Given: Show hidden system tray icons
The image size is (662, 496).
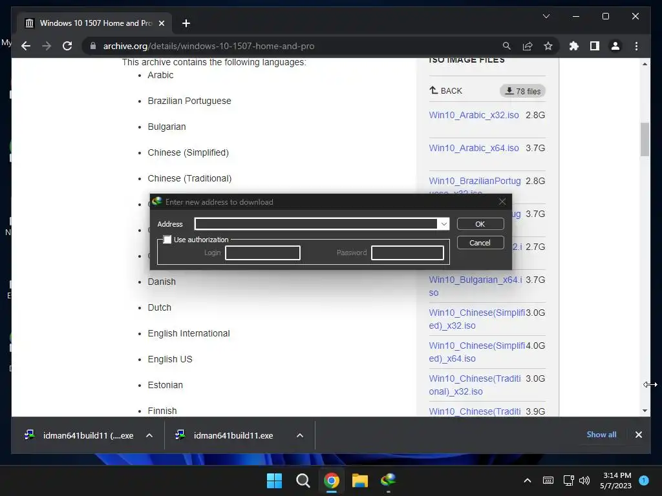Looking at the screenshot, I should (x=528, y=480).
